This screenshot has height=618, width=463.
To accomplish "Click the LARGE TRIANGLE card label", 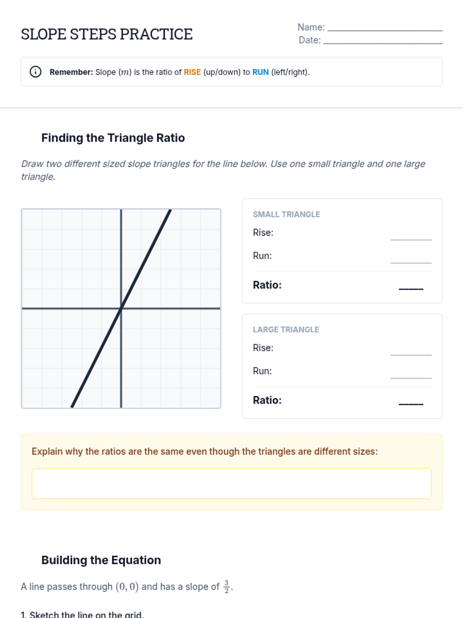I will (286, 329).
